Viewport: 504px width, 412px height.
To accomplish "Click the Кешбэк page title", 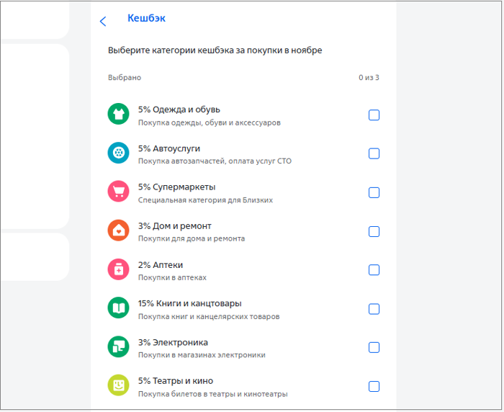I will pos(146,18).
